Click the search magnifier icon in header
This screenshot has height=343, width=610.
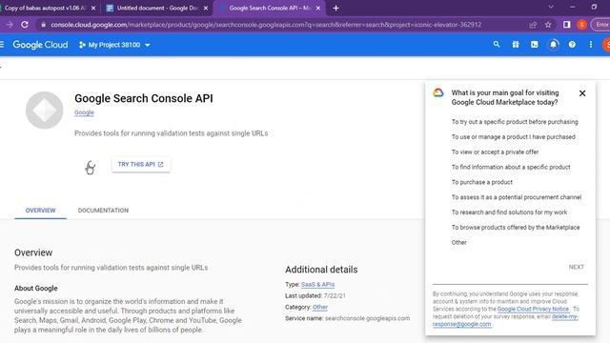coord(497,45)
